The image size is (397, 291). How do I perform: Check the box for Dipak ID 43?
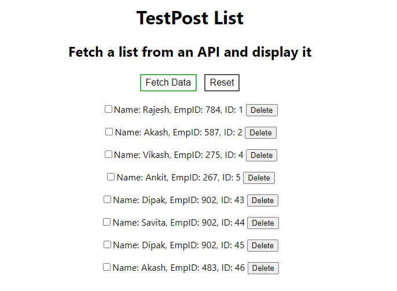tap(108, 199)
